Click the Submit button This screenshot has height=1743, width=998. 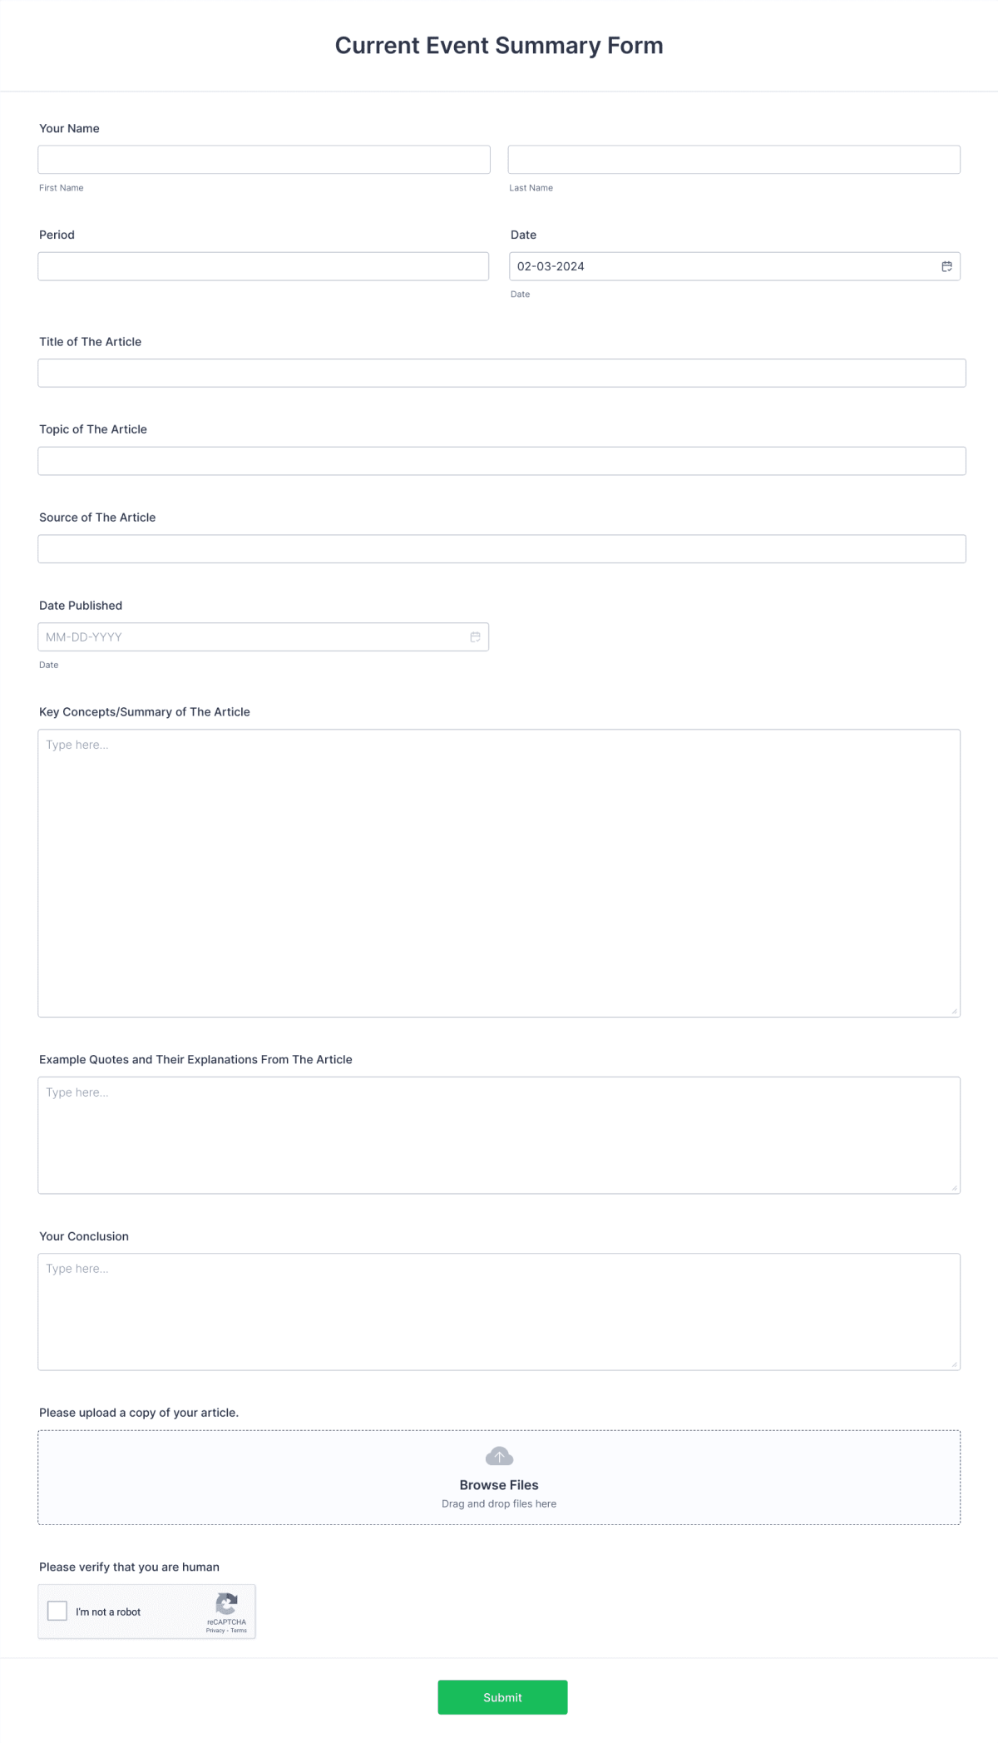tap(502, 1696)
